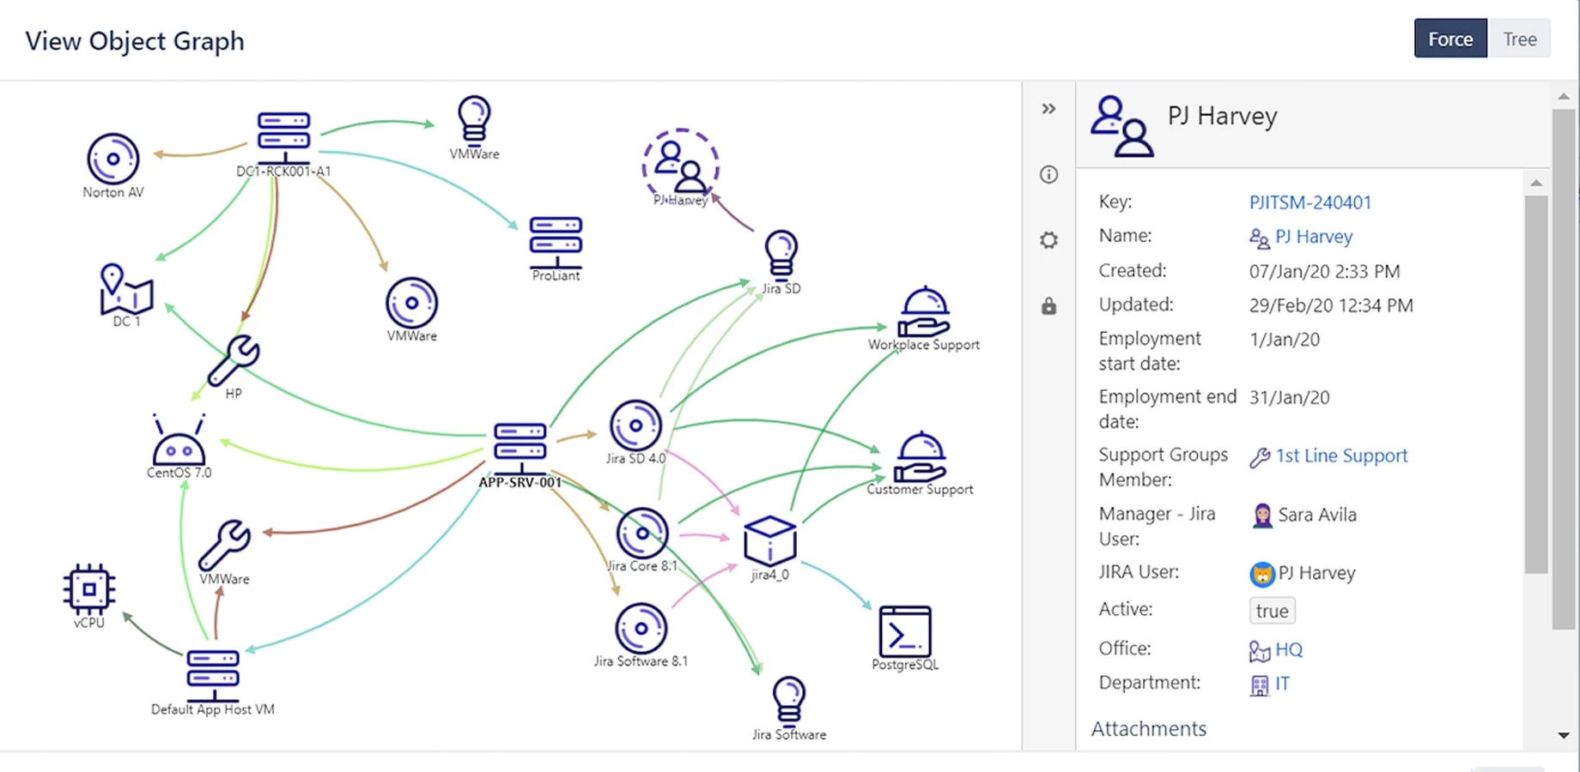Click the VMWare disc node near ProLiant

tap(412, 303)
